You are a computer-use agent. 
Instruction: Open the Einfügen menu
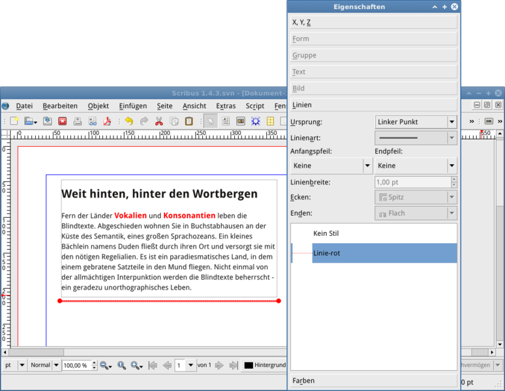132,106
